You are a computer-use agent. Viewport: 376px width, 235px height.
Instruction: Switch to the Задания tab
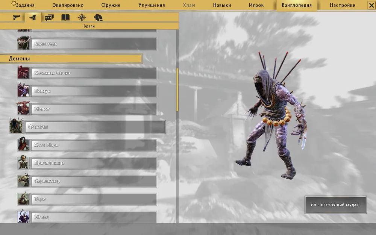23,5
